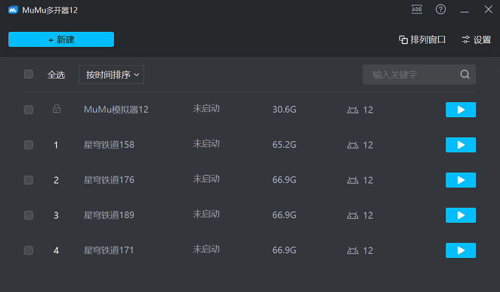This screenshot has width=500, height=292.
Task: Open the ADB tool icon
Action: (416, 9)
